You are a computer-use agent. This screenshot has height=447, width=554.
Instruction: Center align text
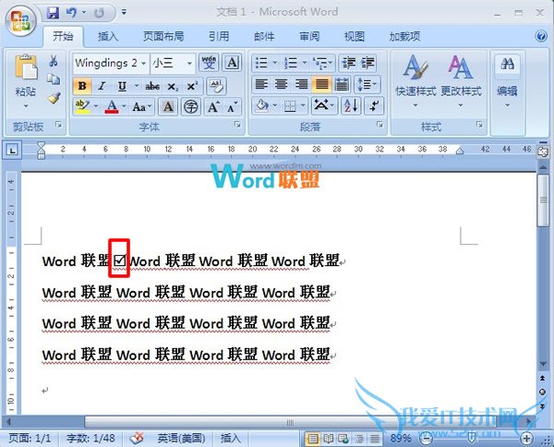pos(282,84)
